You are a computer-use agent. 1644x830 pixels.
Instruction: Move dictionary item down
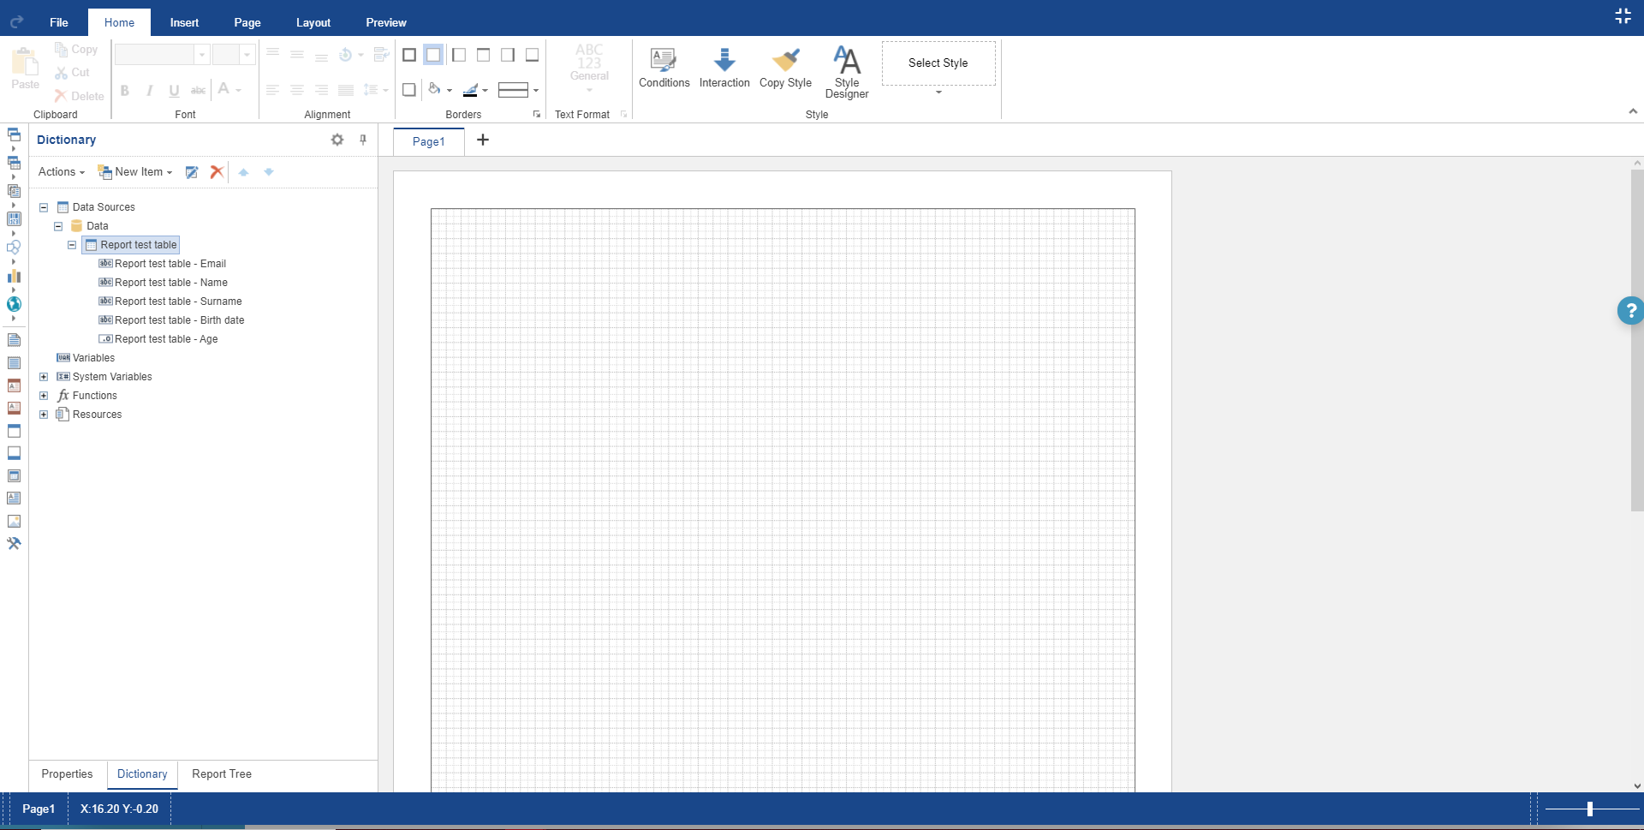tap(269, 172)
